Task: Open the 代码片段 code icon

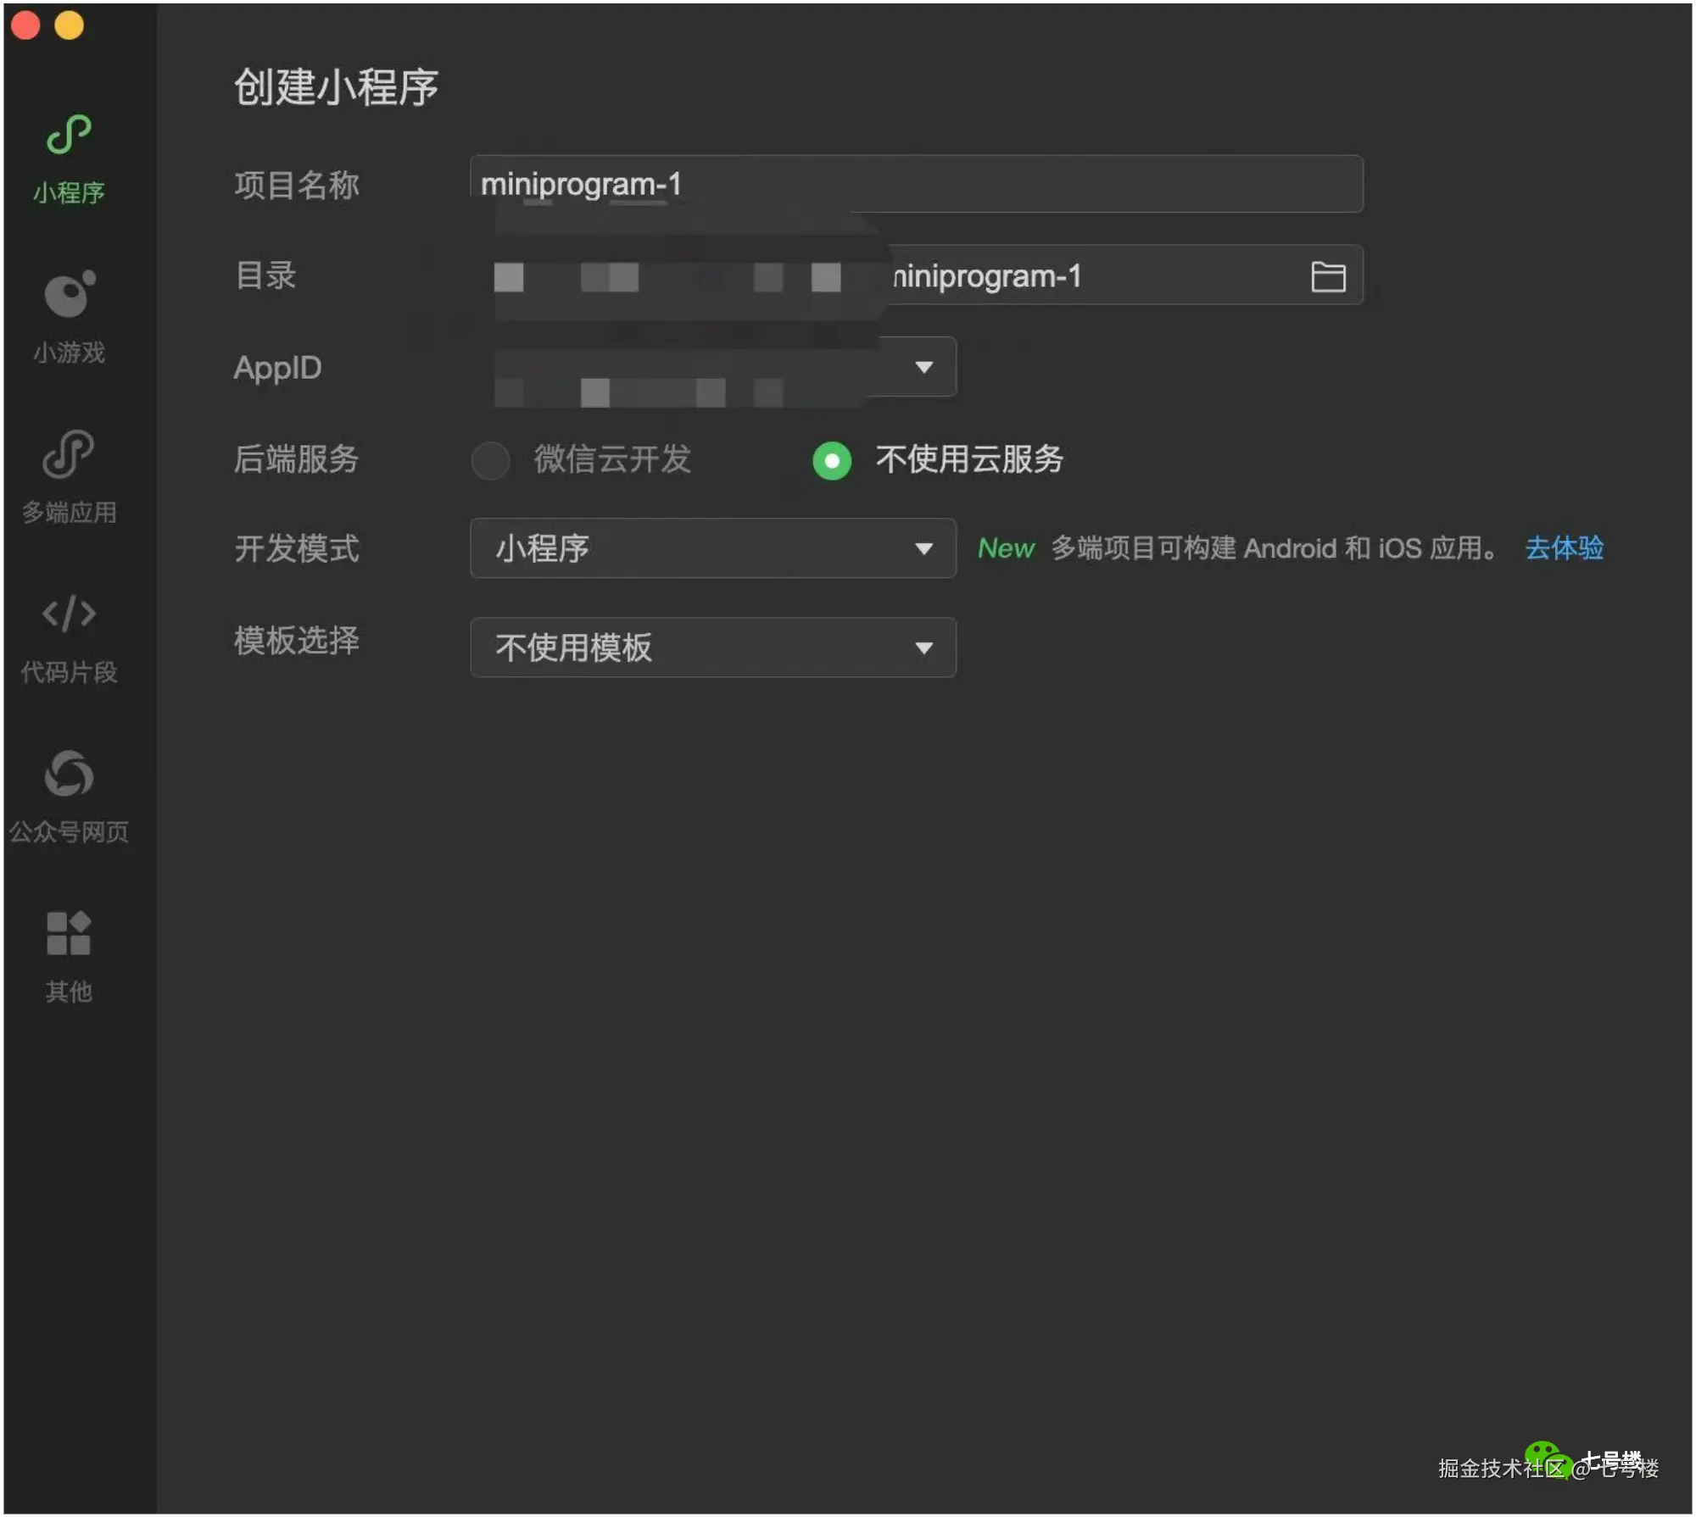Action: (69, 613)
